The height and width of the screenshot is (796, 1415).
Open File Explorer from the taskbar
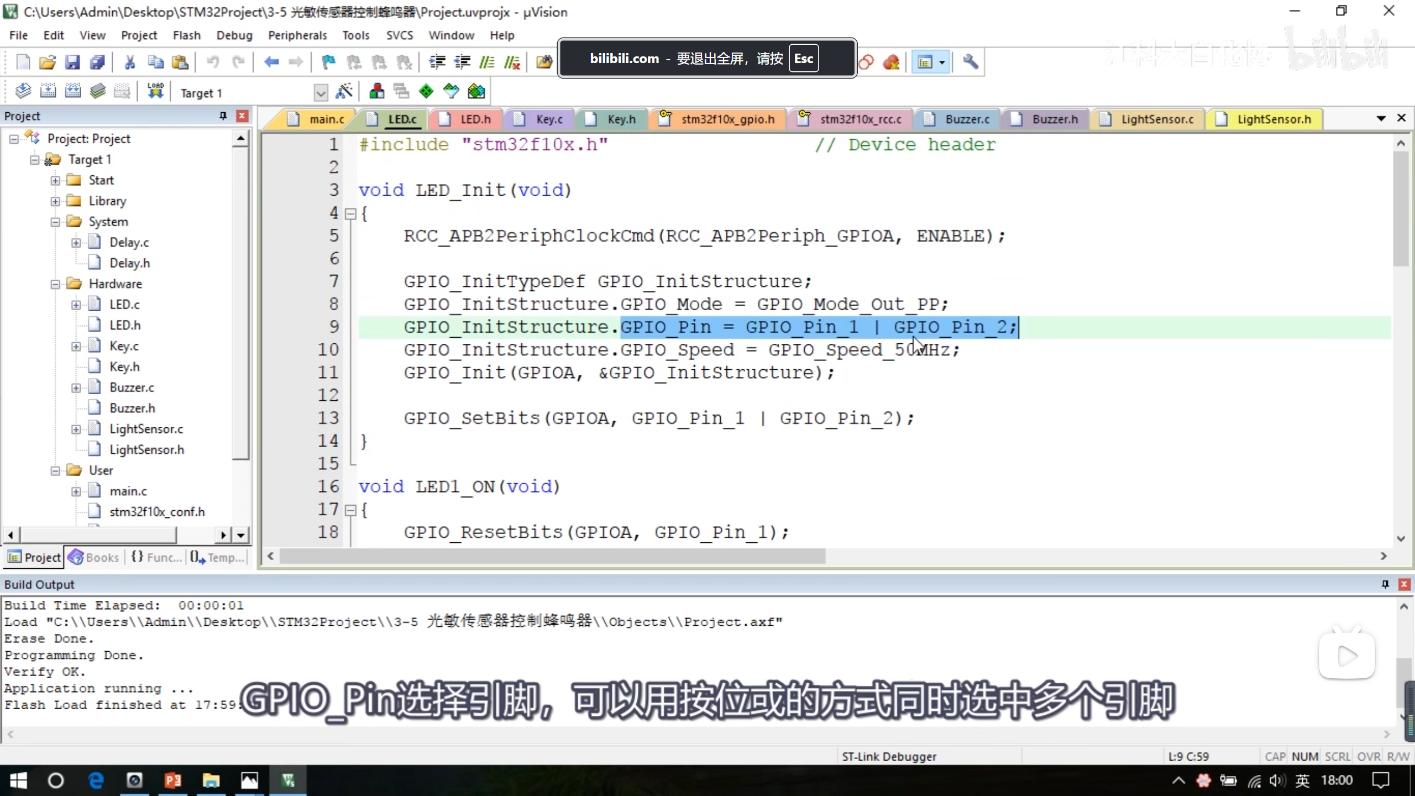pyautogui.click(x=211, y=781)
